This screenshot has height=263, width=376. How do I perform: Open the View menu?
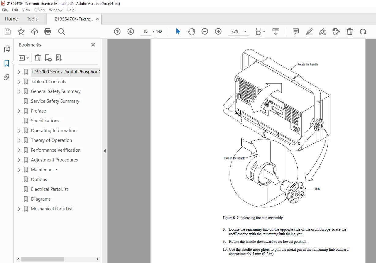(x=26, y=10)
